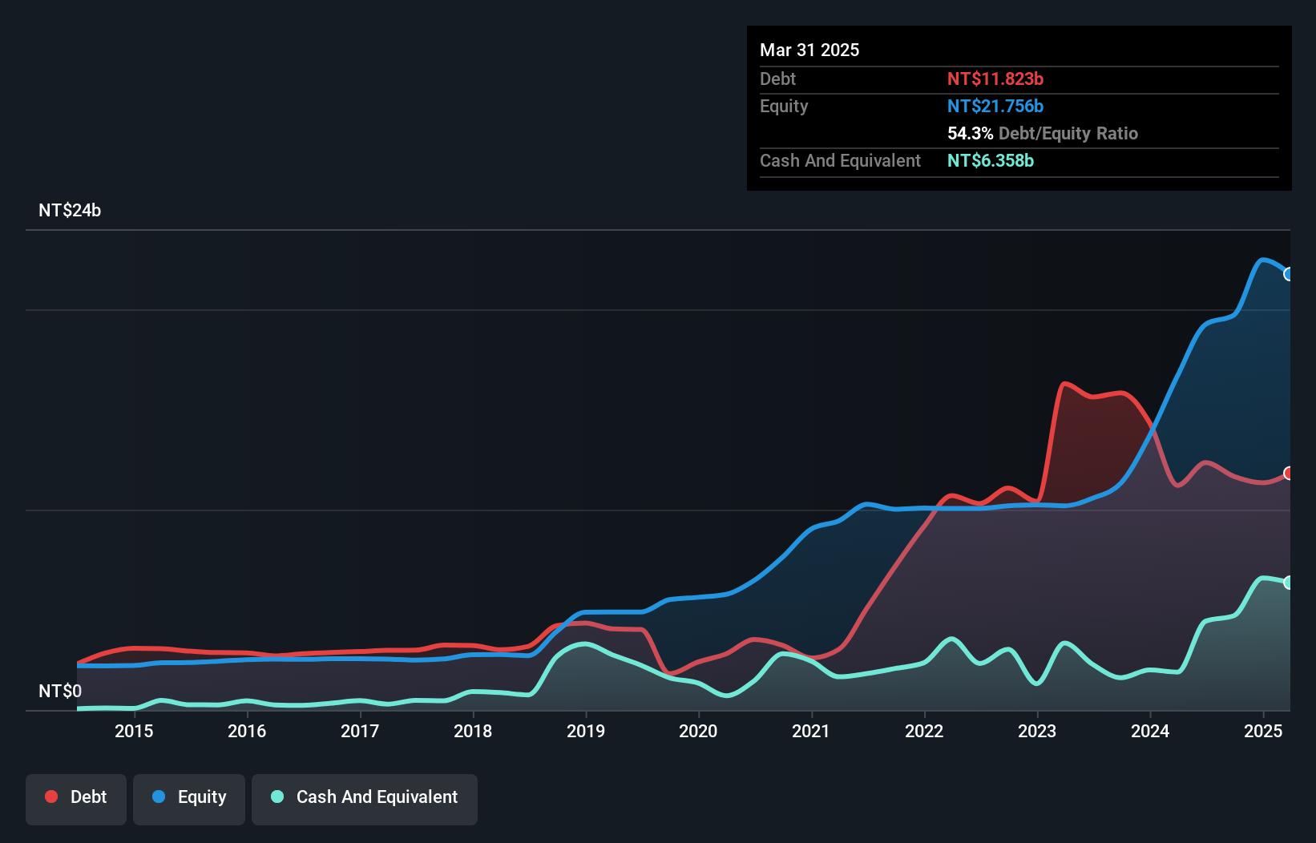This screenshot has width=1316, height=843.
Task: Click the 2025 x-axis label
Action: tap(1263, 731)
